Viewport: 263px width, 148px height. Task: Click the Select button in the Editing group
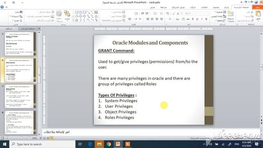18,21
